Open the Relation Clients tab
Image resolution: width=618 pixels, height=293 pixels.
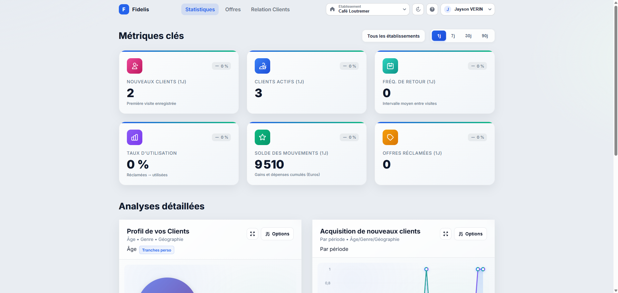click(270, 9)
